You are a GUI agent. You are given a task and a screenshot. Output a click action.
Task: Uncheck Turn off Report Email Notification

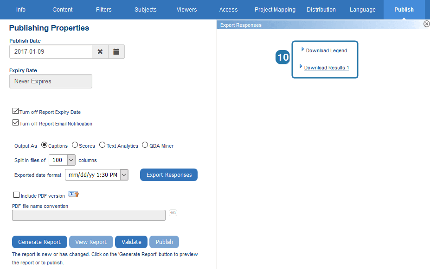[16, 123]
